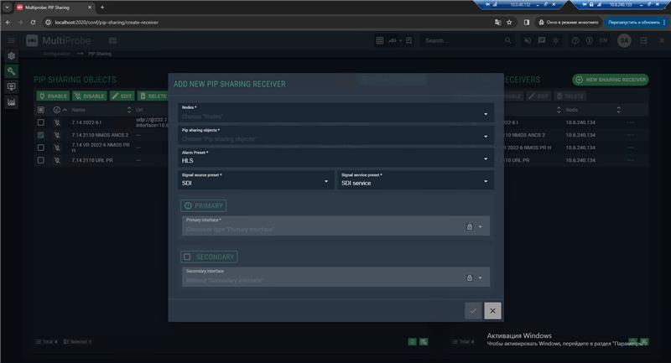
Task: Open the settings gear in left sidebar
Action: (x=12, y=56)
